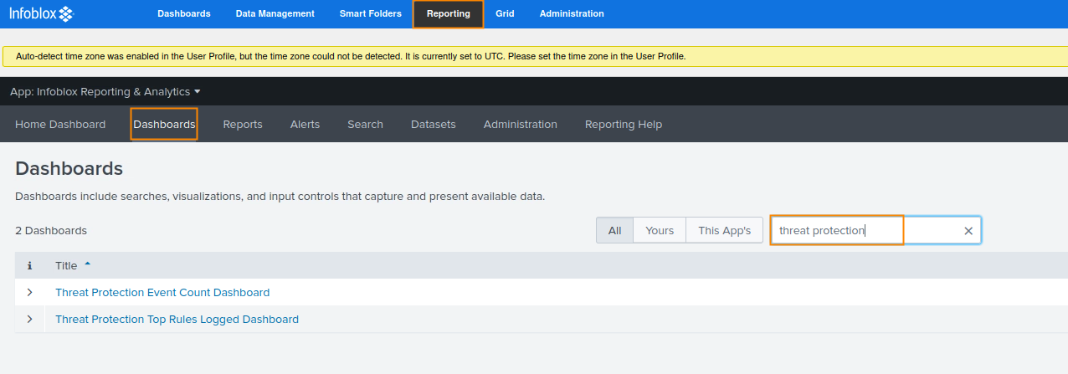Viewport: 1068px width, 374px height.
Task: Open the top Administration tab
Action: (572, 14)
